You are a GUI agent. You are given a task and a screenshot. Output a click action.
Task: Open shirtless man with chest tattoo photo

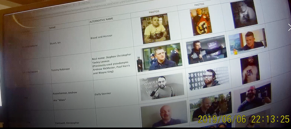[250, 69]
